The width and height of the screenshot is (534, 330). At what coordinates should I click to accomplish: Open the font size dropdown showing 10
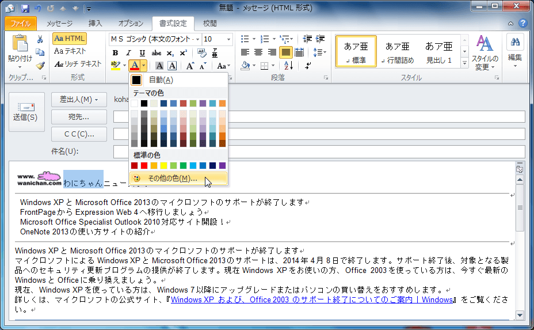(228, 39)
